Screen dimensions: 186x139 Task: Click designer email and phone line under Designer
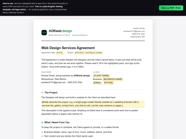coord(62,82)
